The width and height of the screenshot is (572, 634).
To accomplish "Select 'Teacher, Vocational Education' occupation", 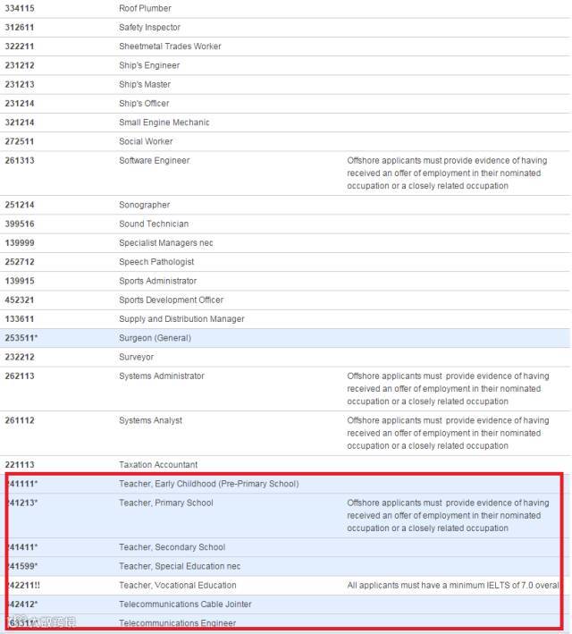I will [178, 585].
